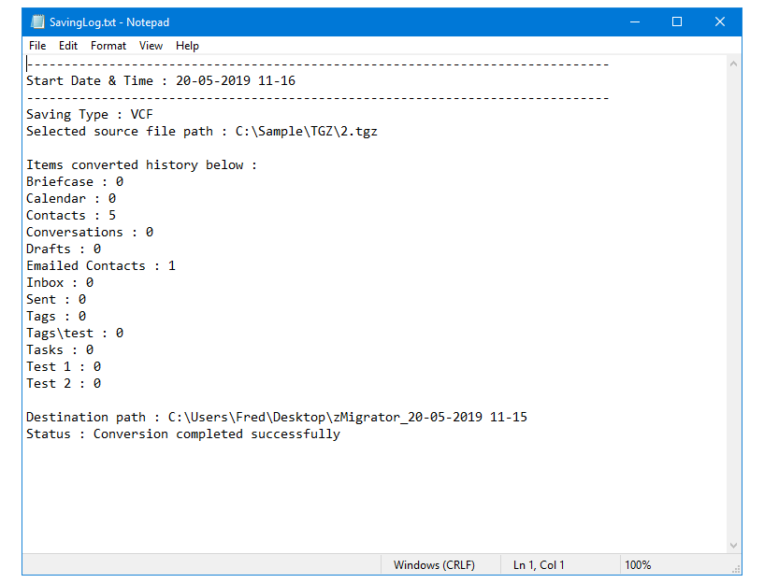
Task: Maximize the SavingLog.txt window
Action: (677, 21)
